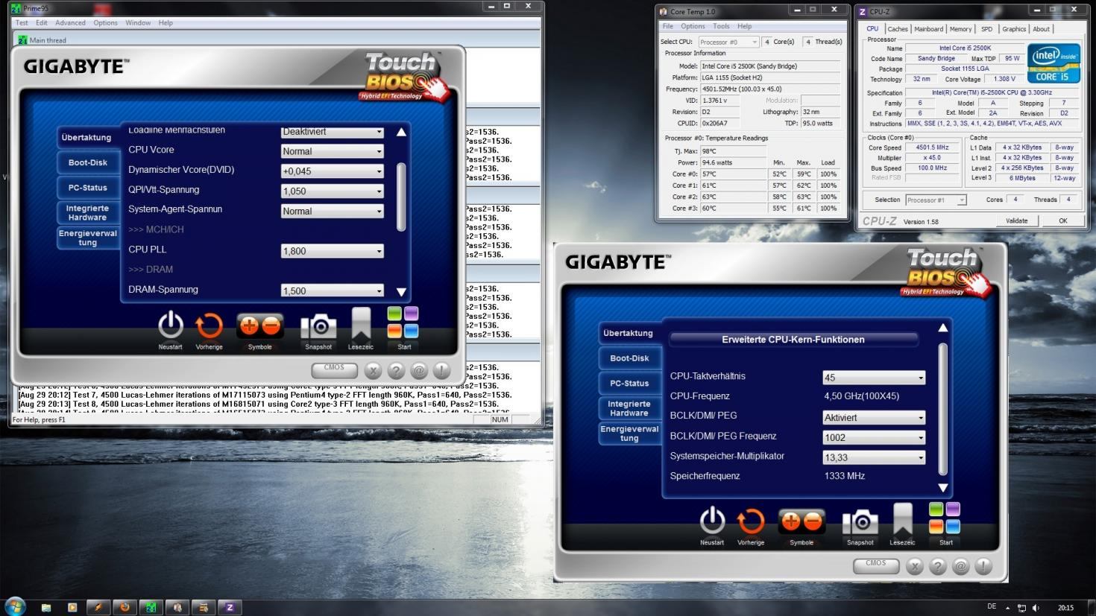Open Dynamischer Vcore(DVID) dropdown showing +0,045
The image size is (1096, 616).
pos(333,171)
